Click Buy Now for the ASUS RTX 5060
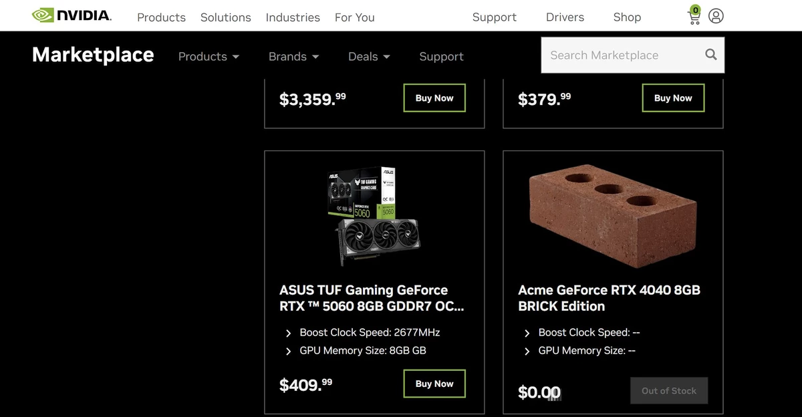This screenshot has width=802, height=417. [434, 383]
